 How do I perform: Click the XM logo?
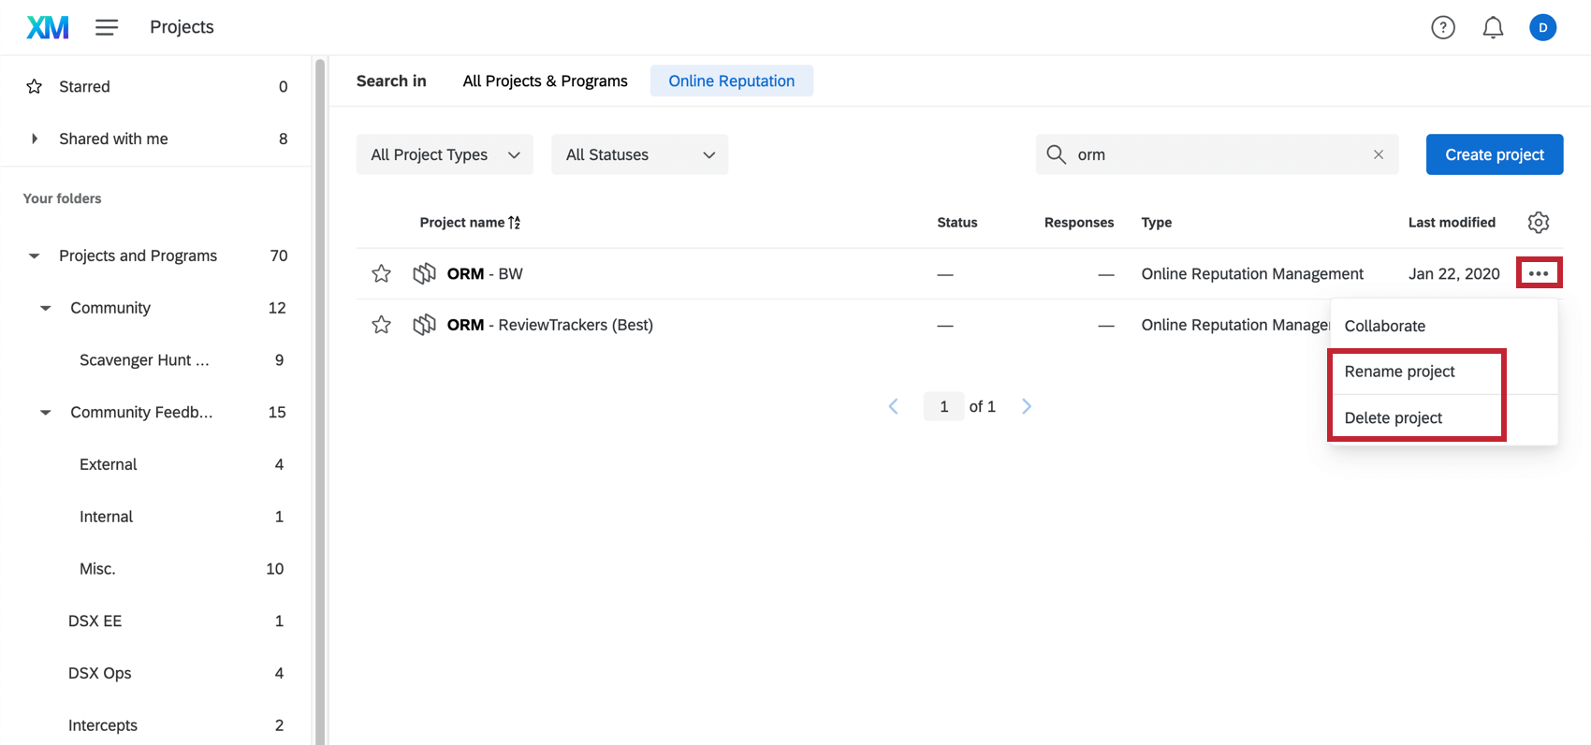(48, 27)
